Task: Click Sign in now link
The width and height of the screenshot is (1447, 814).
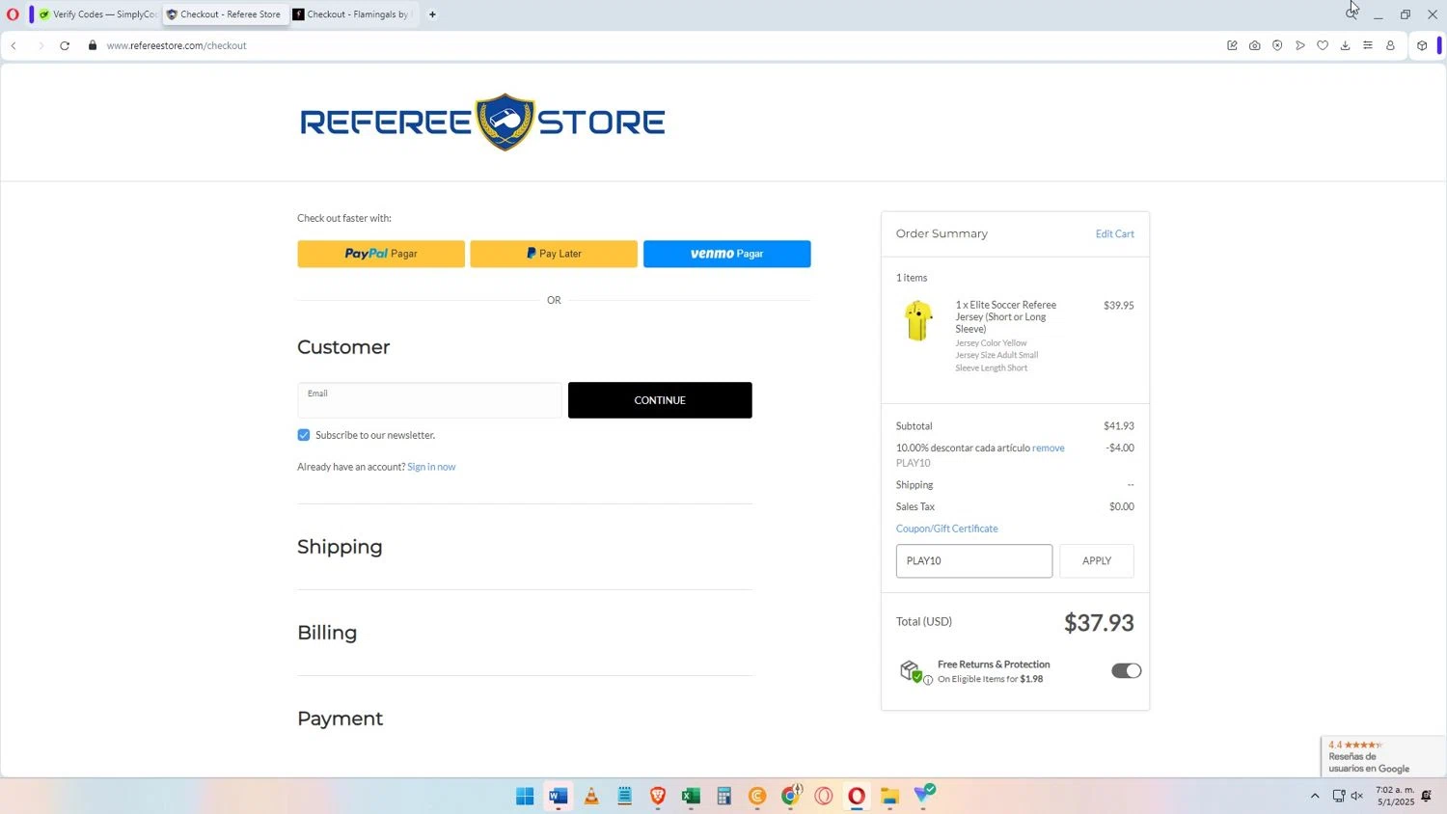Action: 431,467
